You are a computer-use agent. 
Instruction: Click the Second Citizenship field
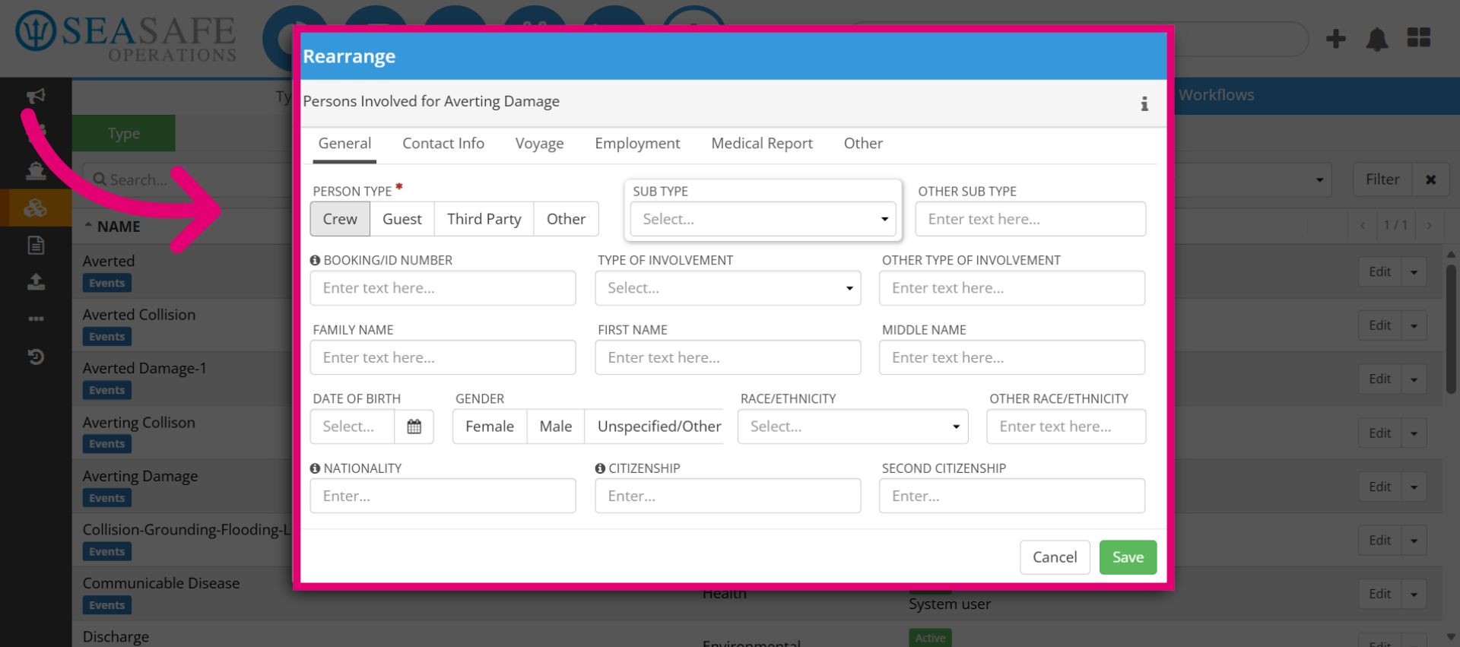point(1012,496)
